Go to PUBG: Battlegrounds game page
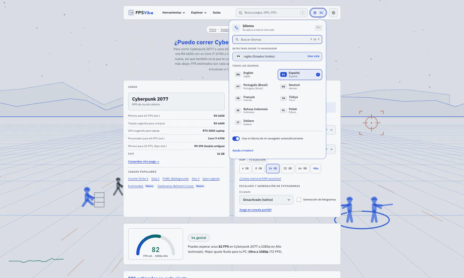The image size is (464, 278). (176, 179)
